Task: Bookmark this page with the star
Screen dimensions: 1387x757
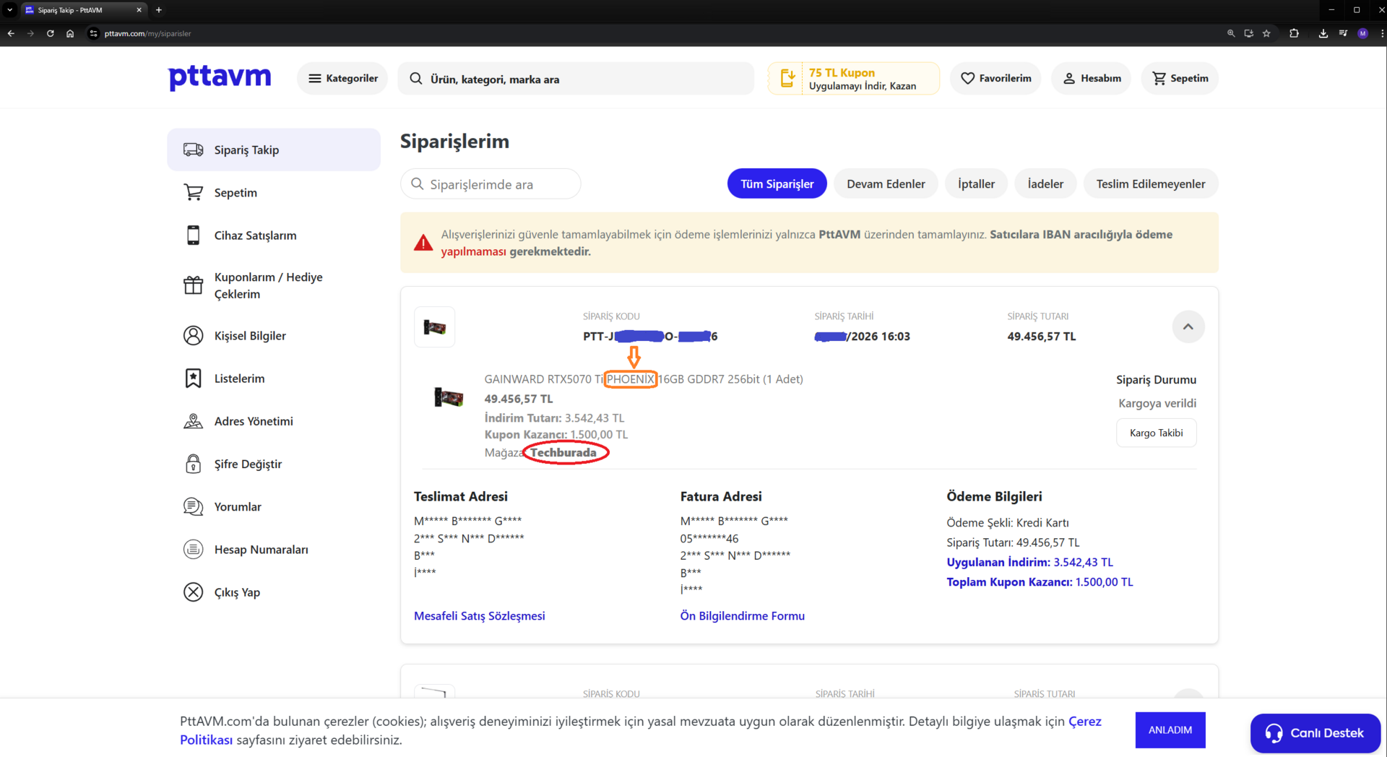Action: (x=1266, y=33)
